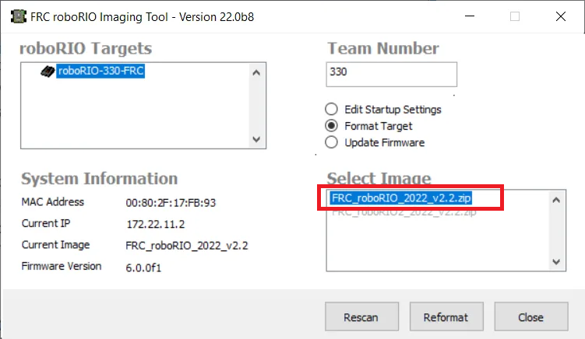
Task: Click the roboRIO Imaging Tool title bar icon
Action: (x=18, y=16)
